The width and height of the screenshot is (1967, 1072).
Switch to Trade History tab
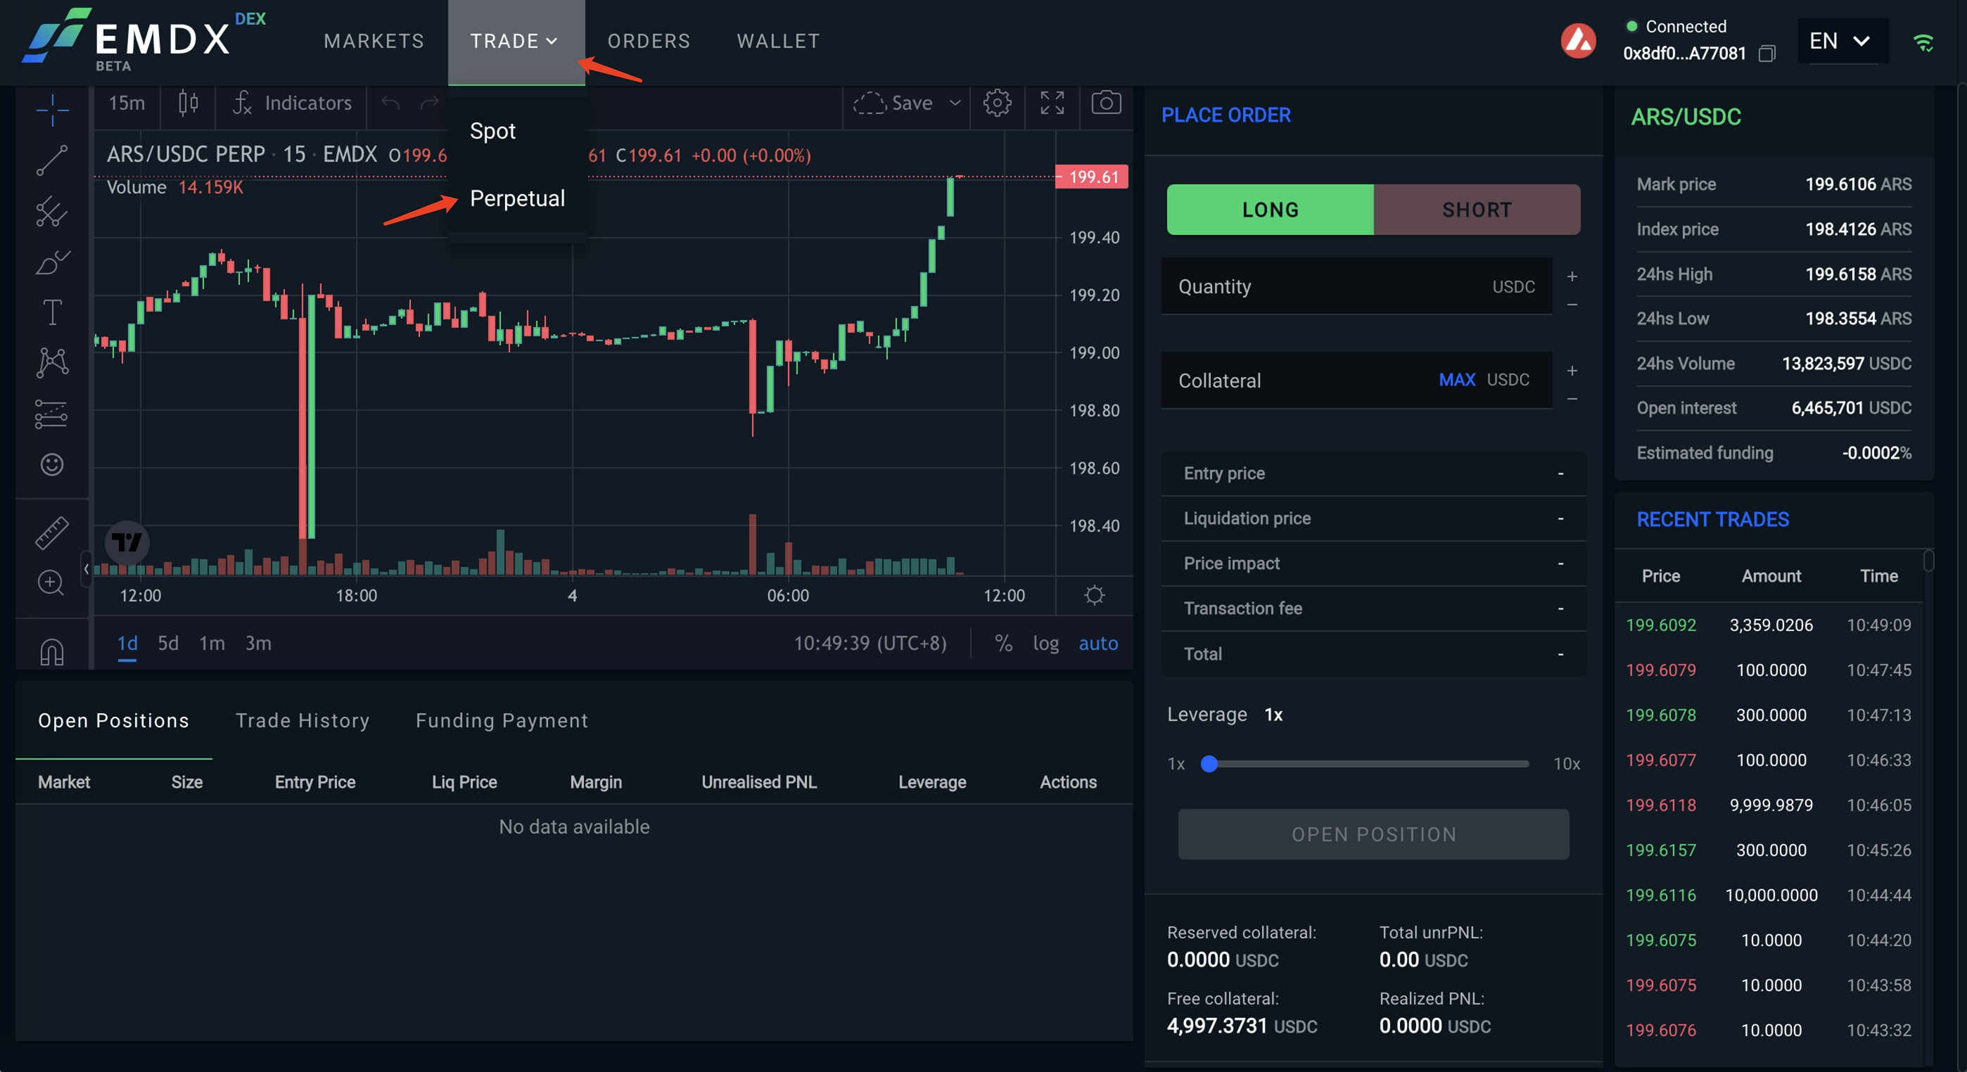pos(303,720)
